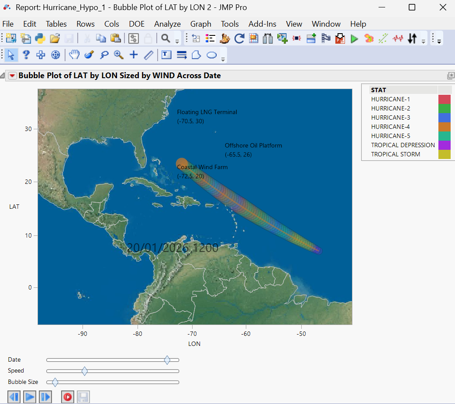Pick the magnifier zoom tool
455x404 pixels.
pos(119,55)
